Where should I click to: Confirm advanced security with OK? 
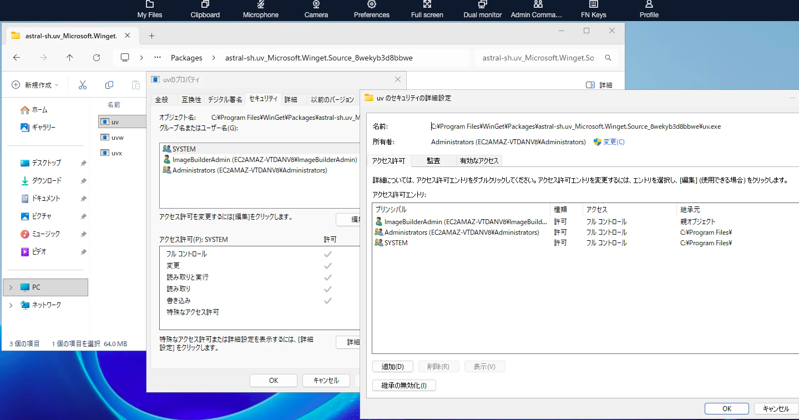(727, 409)
